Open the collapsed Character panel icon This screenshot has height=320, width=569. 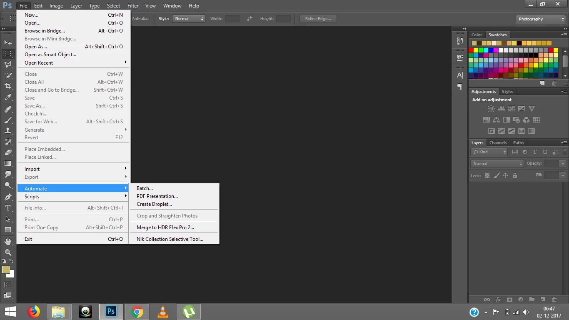(460, 75)
